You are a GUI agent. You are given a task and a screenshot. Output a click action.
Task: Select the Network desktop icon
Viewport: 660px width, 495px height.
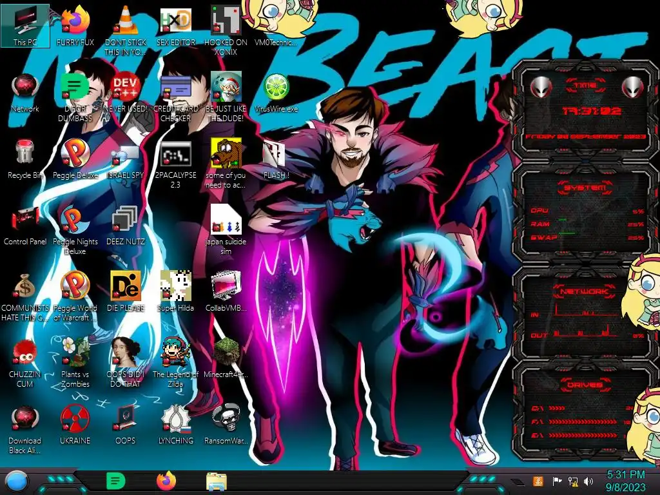[x=25, y=93]
